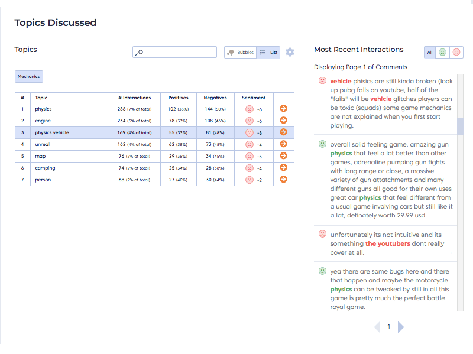Click the topics search field
The height and width of the screenshot is (354, 473).
(x=175, y=53)
